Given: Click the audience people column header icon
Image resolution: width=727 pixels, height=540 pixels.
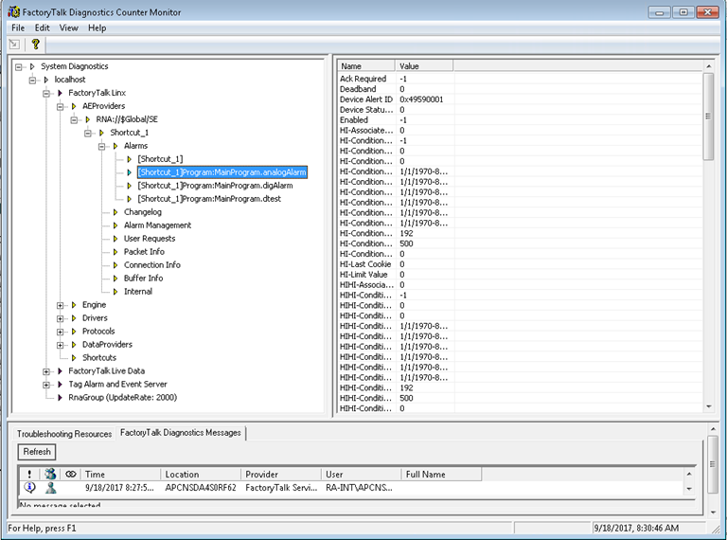Looking at the screenshot, I should [x=50, y=474].
